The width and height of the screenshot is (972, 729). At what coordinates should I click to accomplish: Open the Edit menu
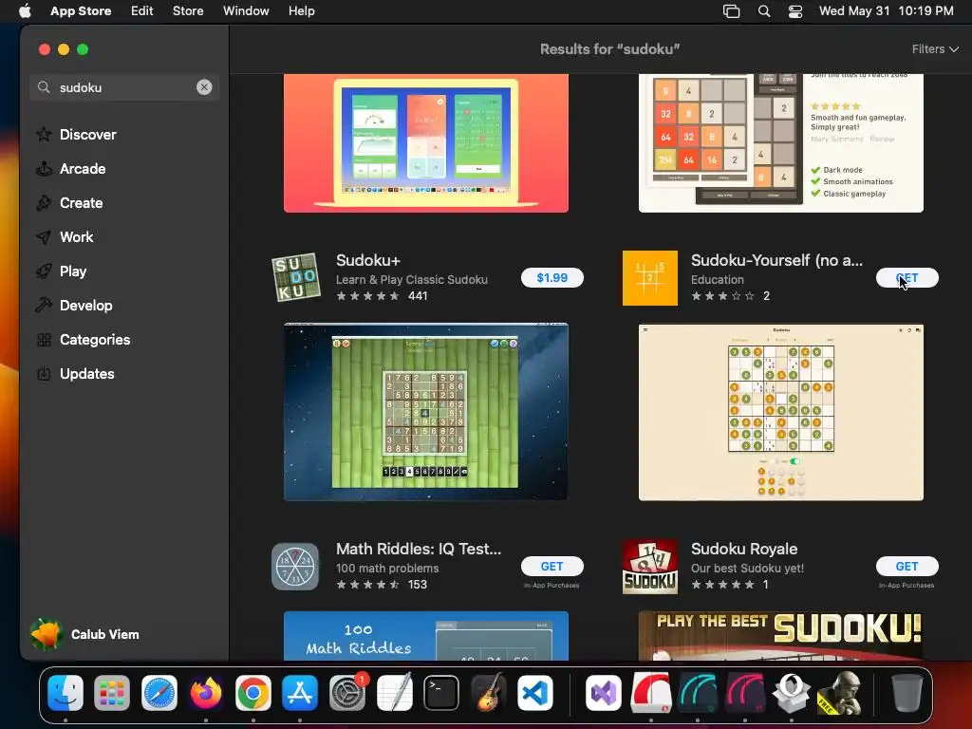pyautogui.click(x=142, y=11)
